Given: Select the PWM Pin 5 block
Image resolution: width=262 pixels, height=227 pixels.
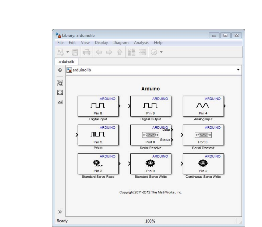Looking at the screenshot, I should pyautogui.click(x=98, y=135).
